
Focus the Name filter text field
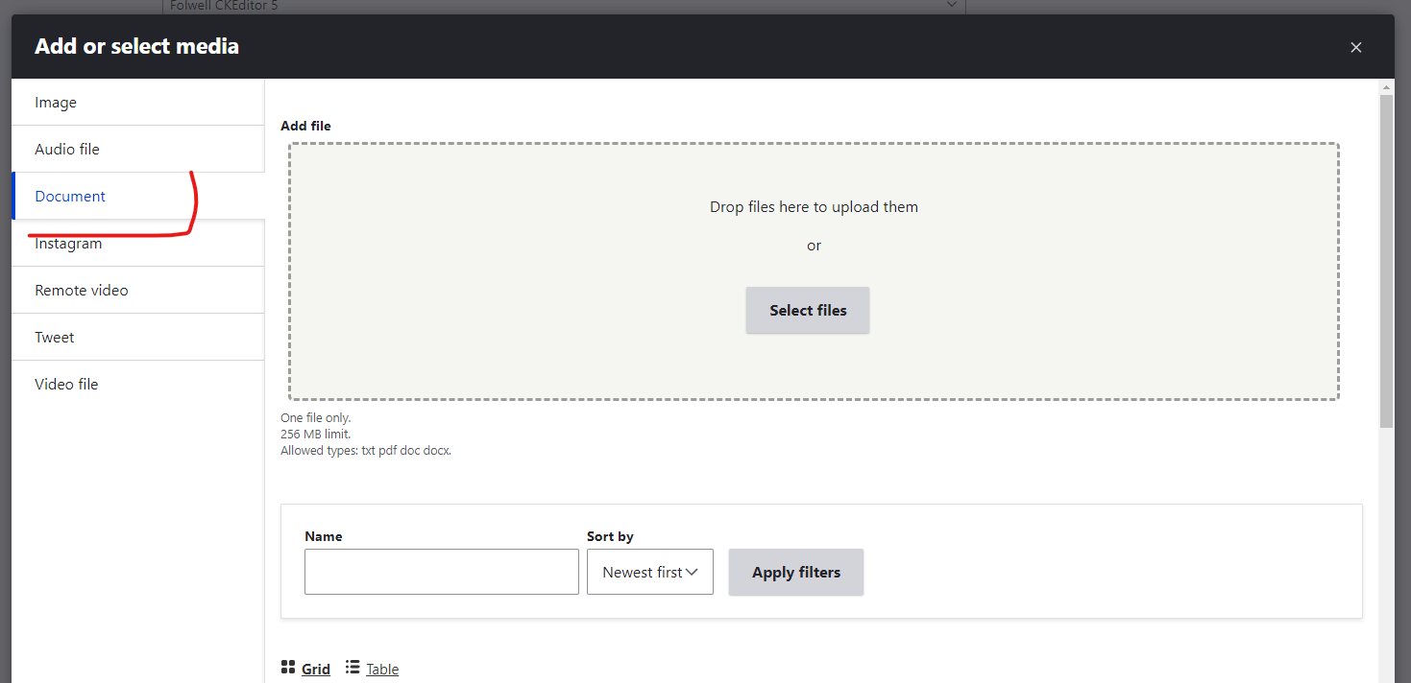(441, 573)
